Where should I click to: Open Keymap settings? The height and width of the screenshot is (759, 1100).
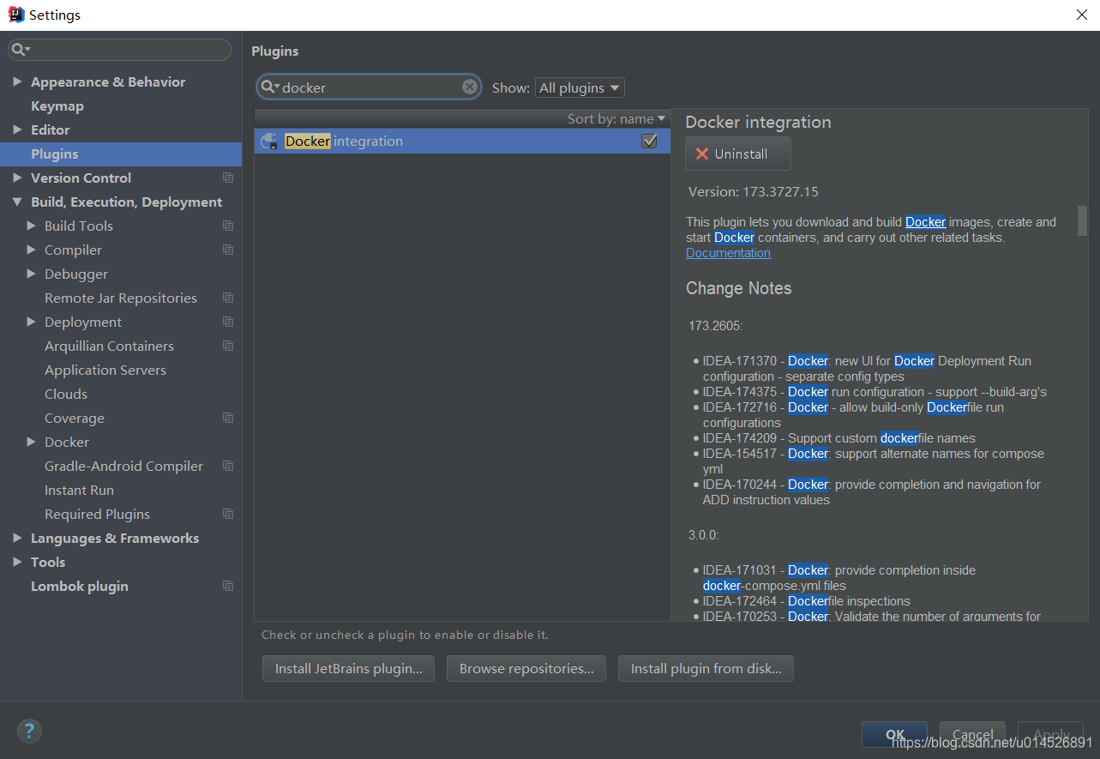57,105
